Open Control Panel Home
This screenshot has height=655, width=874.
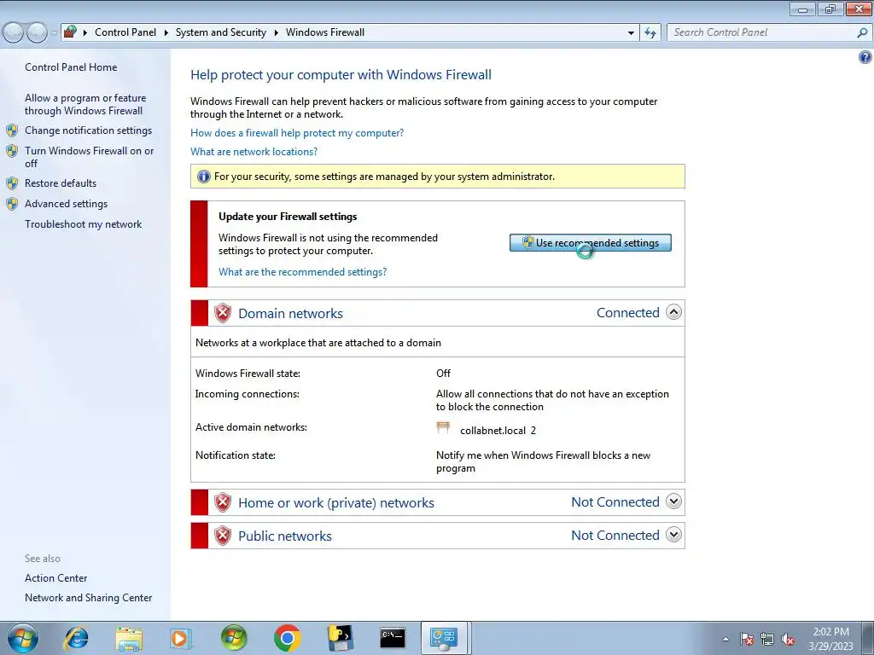click(71, 67)
